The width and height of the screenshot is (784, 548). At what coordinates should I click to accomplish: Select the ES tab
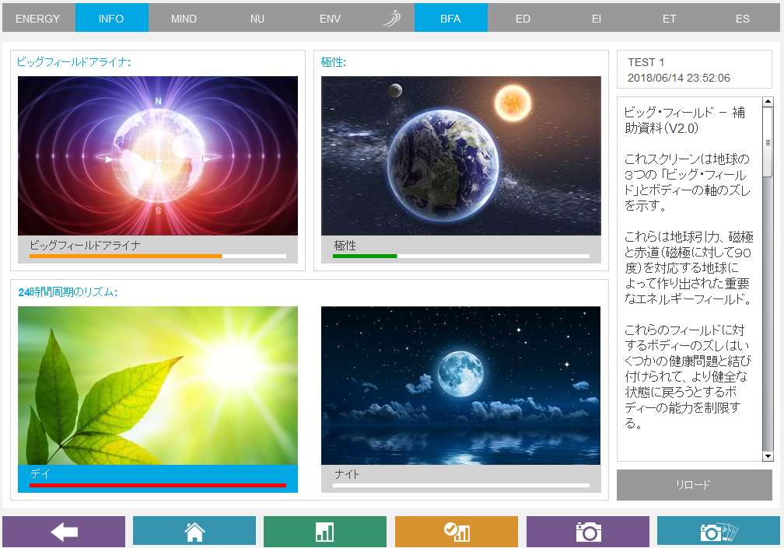743,18
